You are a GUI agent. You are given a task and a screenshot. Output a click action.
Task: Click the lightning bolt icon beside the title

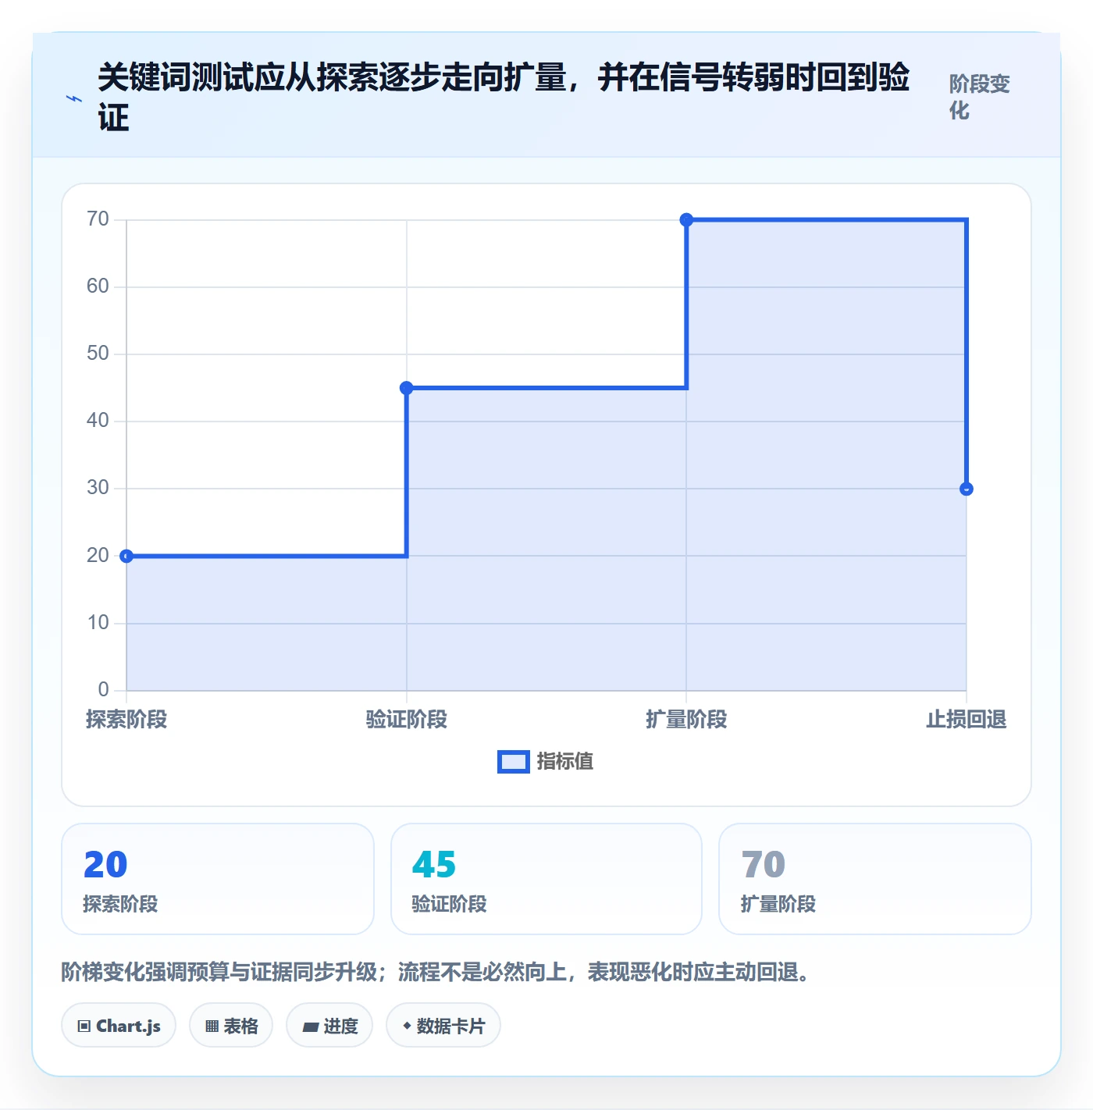pos(74,98)
